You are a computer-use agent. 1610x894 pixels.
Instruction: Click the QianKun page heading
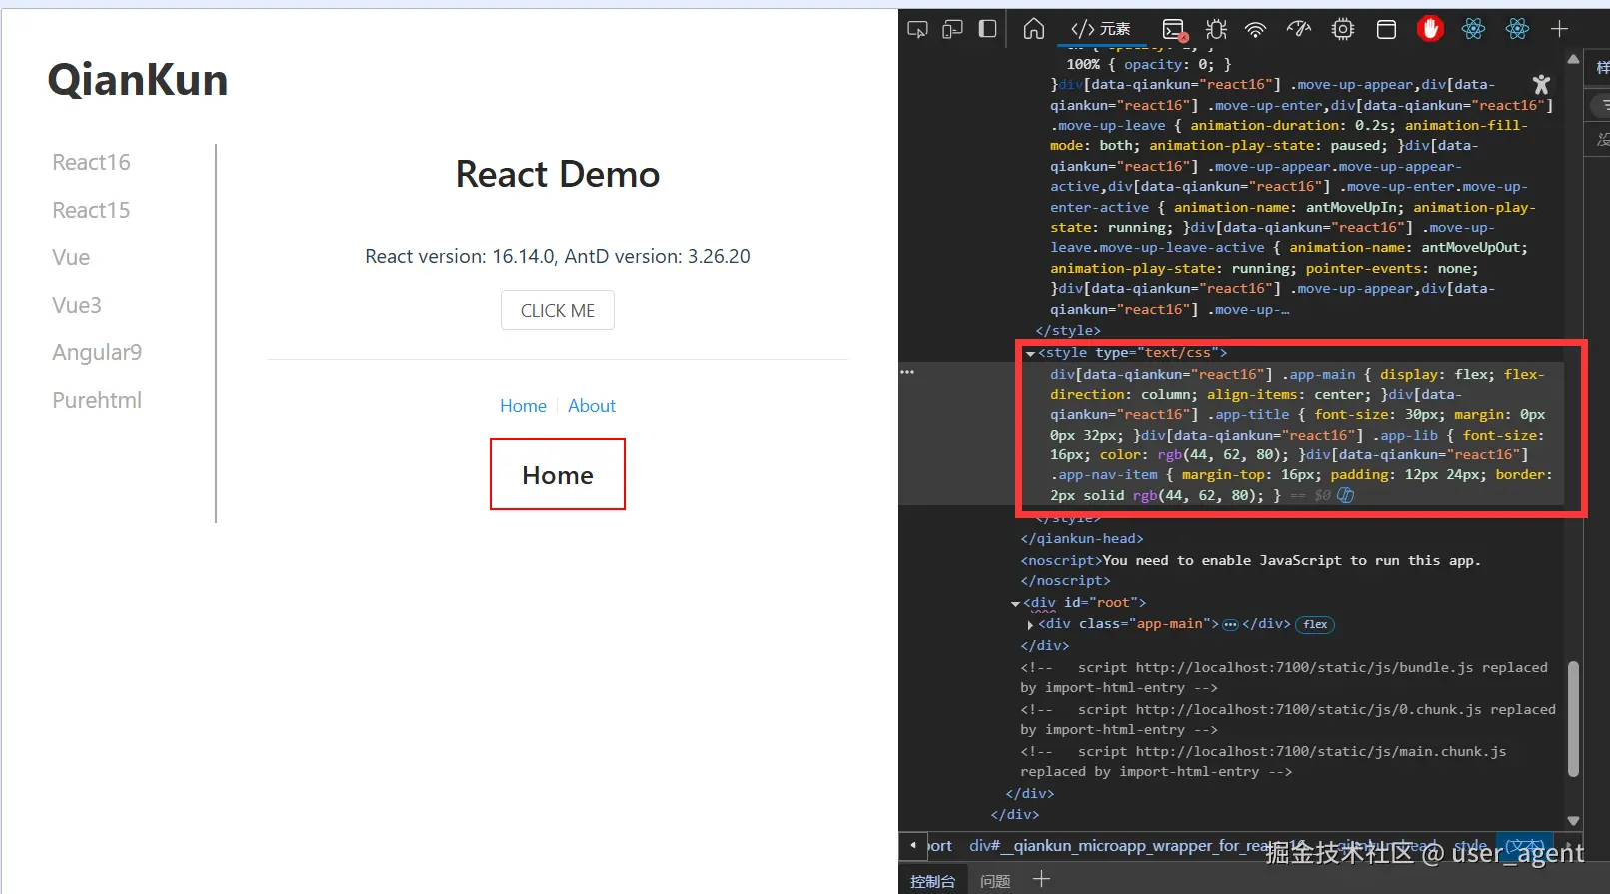(138, 80)
